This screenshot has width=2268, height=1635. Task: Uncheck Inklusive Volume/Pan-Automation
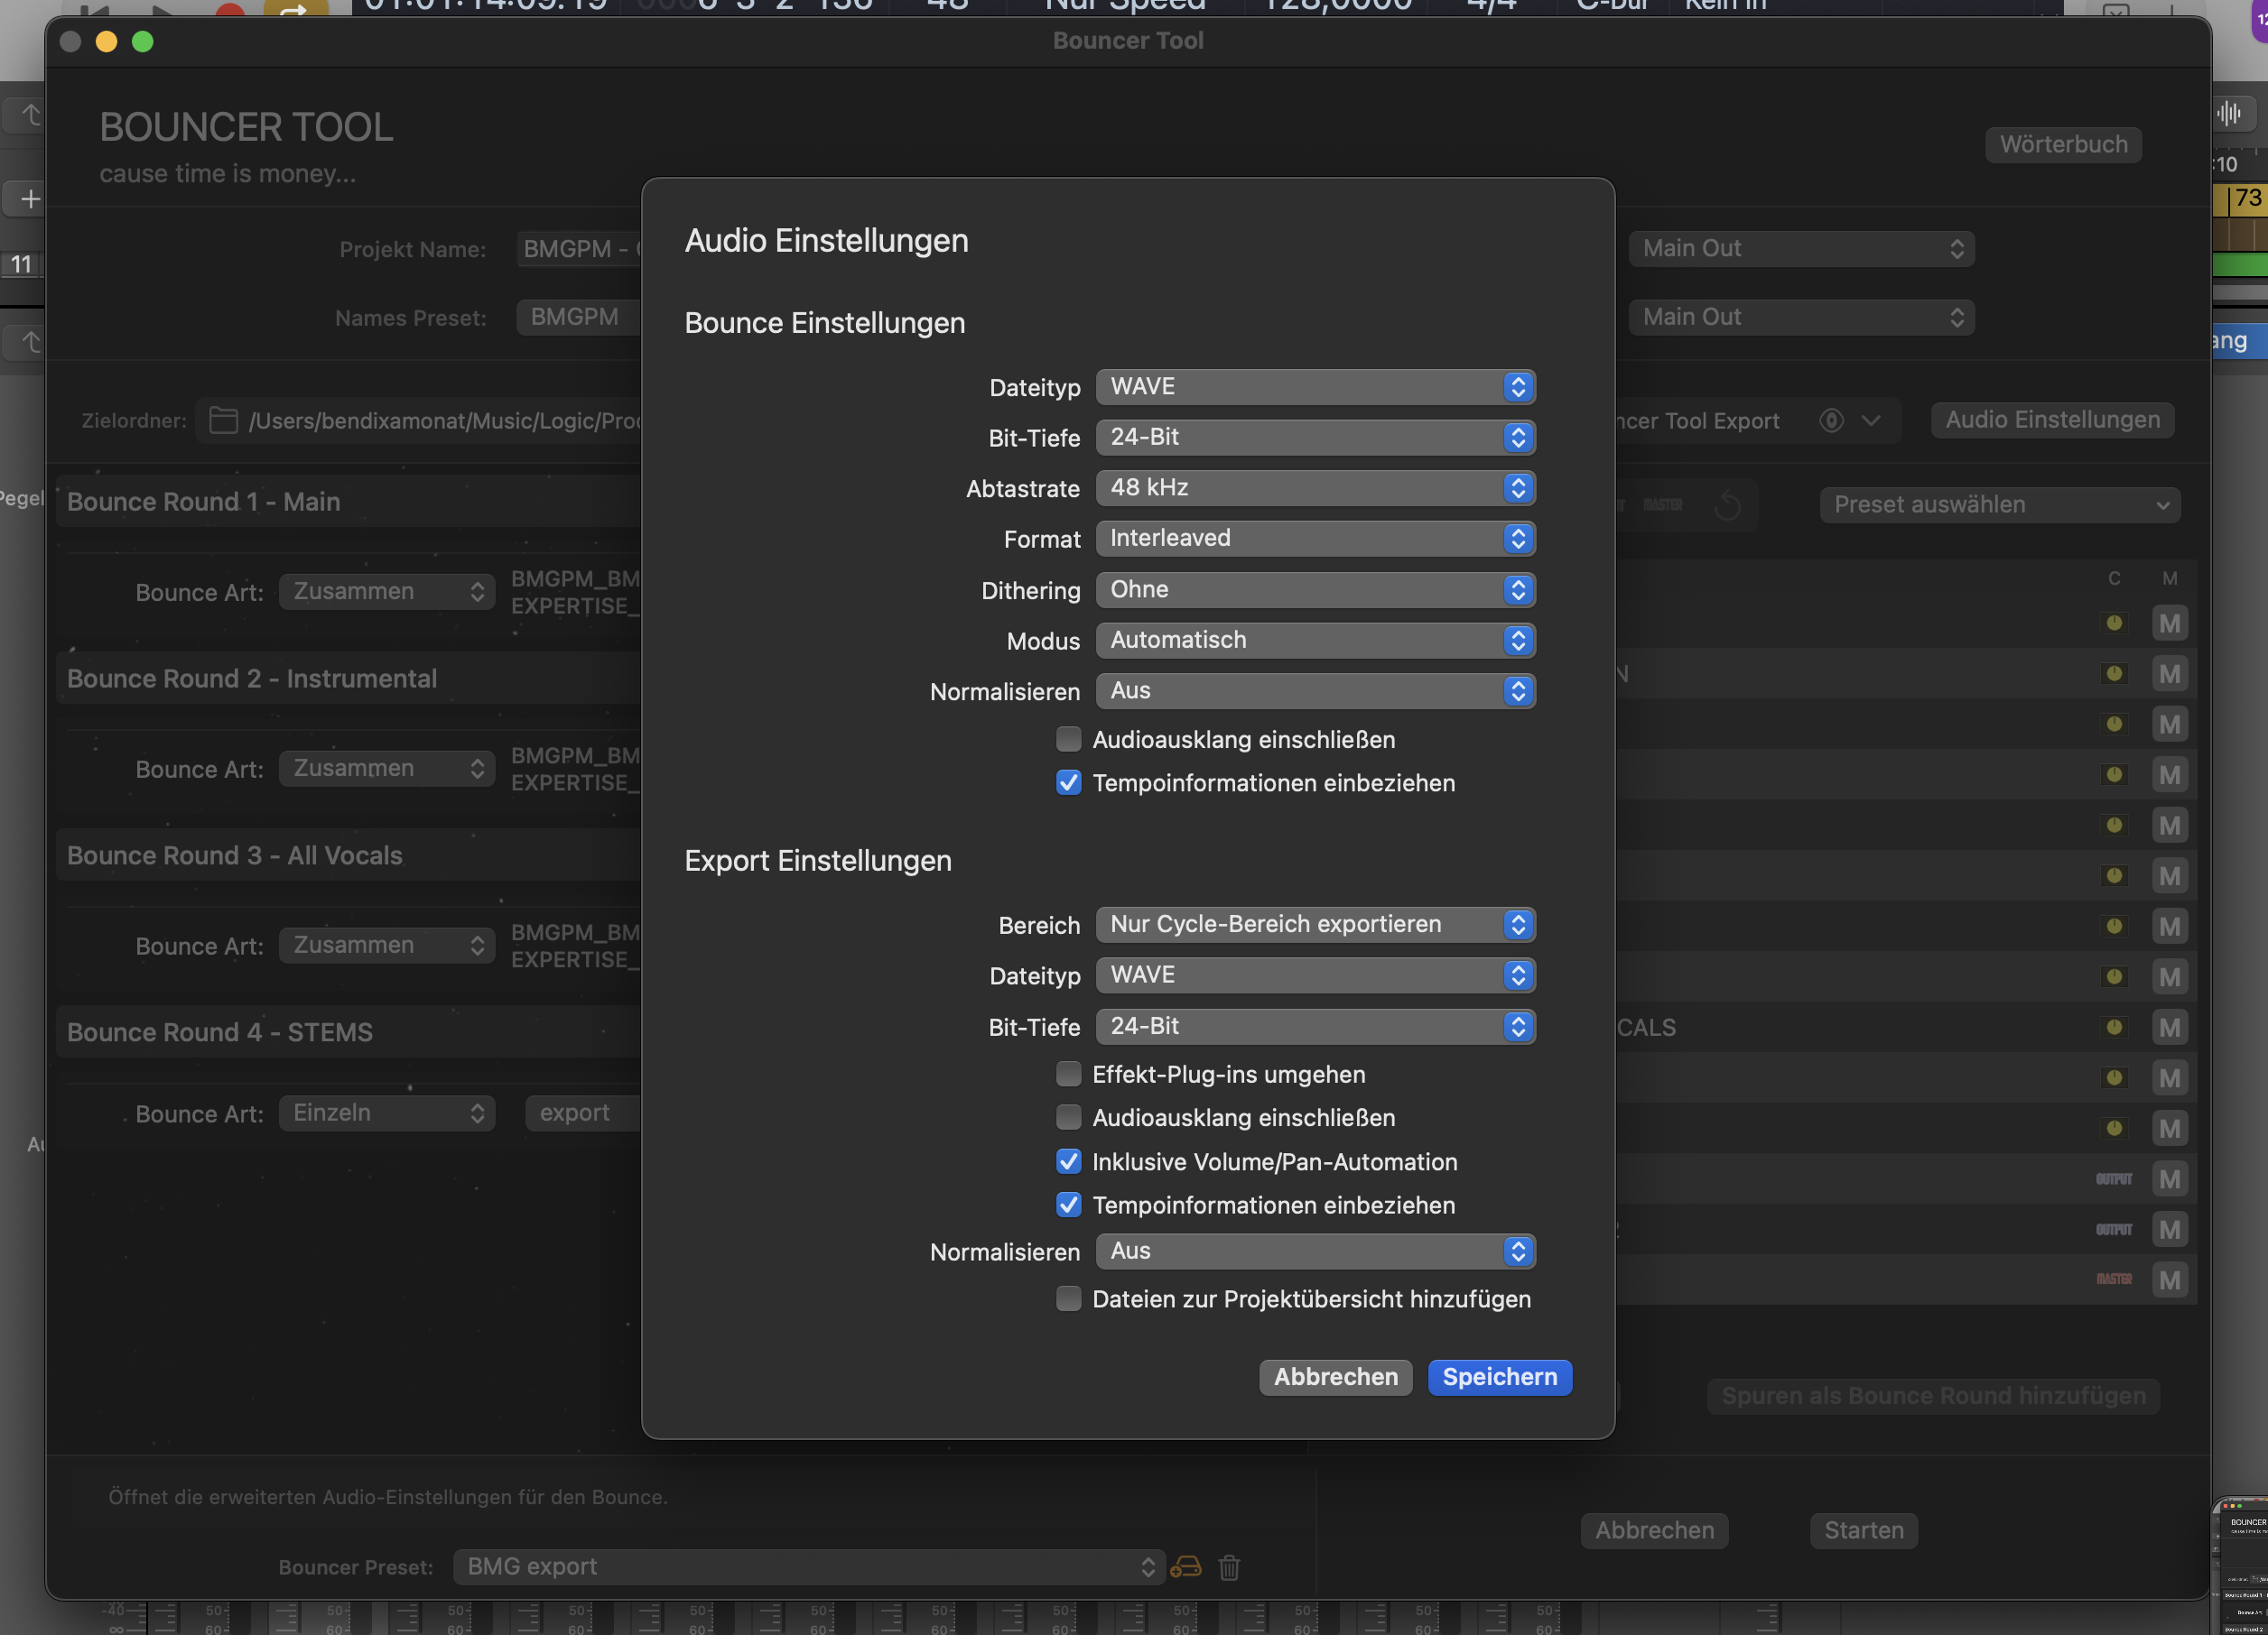pos(1068,1161)
